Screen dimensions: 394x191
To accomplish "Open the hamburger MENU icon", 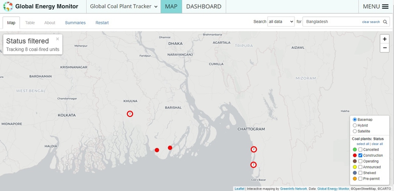I will pos(385,7).
